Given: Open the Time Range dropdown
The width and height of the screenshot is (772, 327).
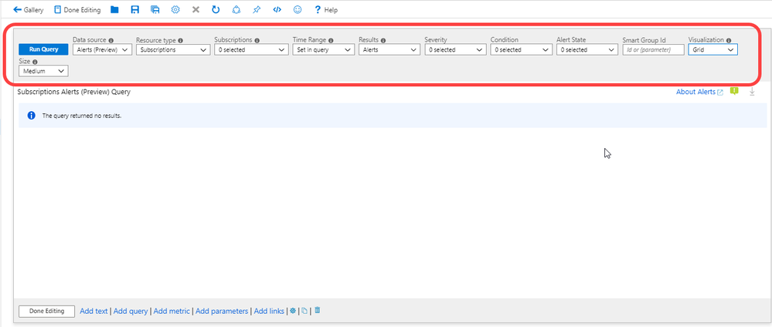Looking at the screenshot, I should tap(324, 49).
